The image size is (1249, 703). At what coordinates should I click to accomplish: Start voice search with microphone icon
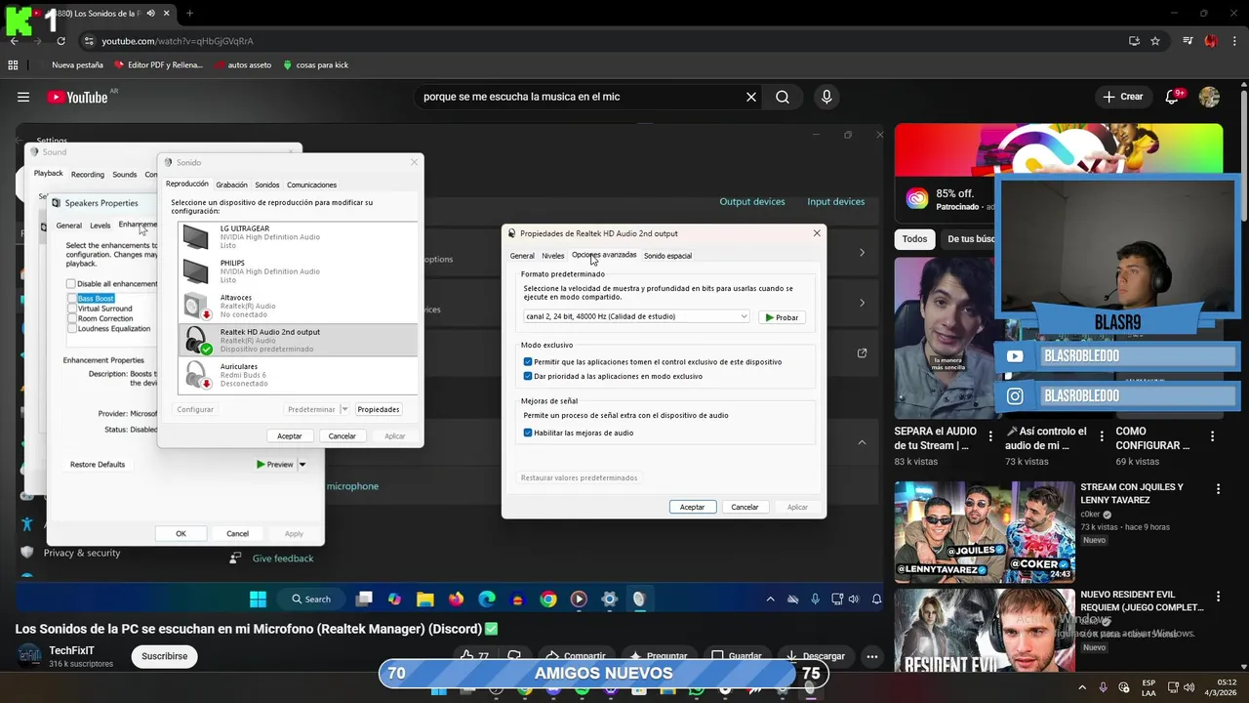[x=826, y=97]
